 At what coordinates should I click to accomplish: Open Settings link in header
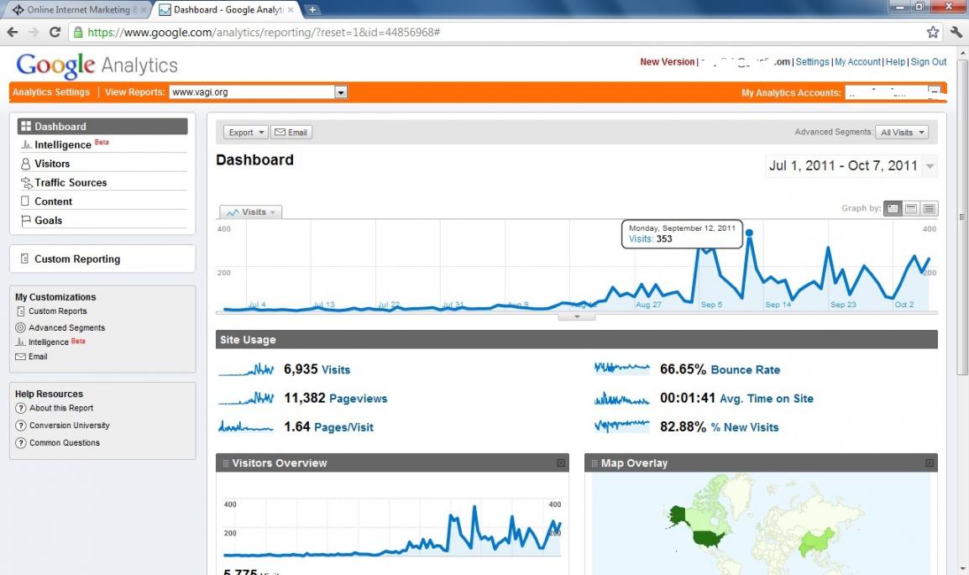(812, 62)
